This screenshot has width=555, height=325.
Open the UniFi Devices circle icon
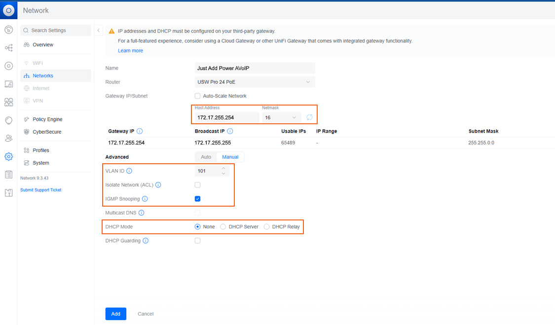click(x=8, y=66)
